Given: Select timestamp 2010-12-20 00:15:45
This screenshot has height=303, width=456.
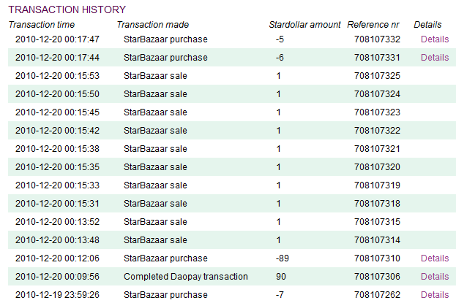Looking at the screenshot, I should pos(57,112).
